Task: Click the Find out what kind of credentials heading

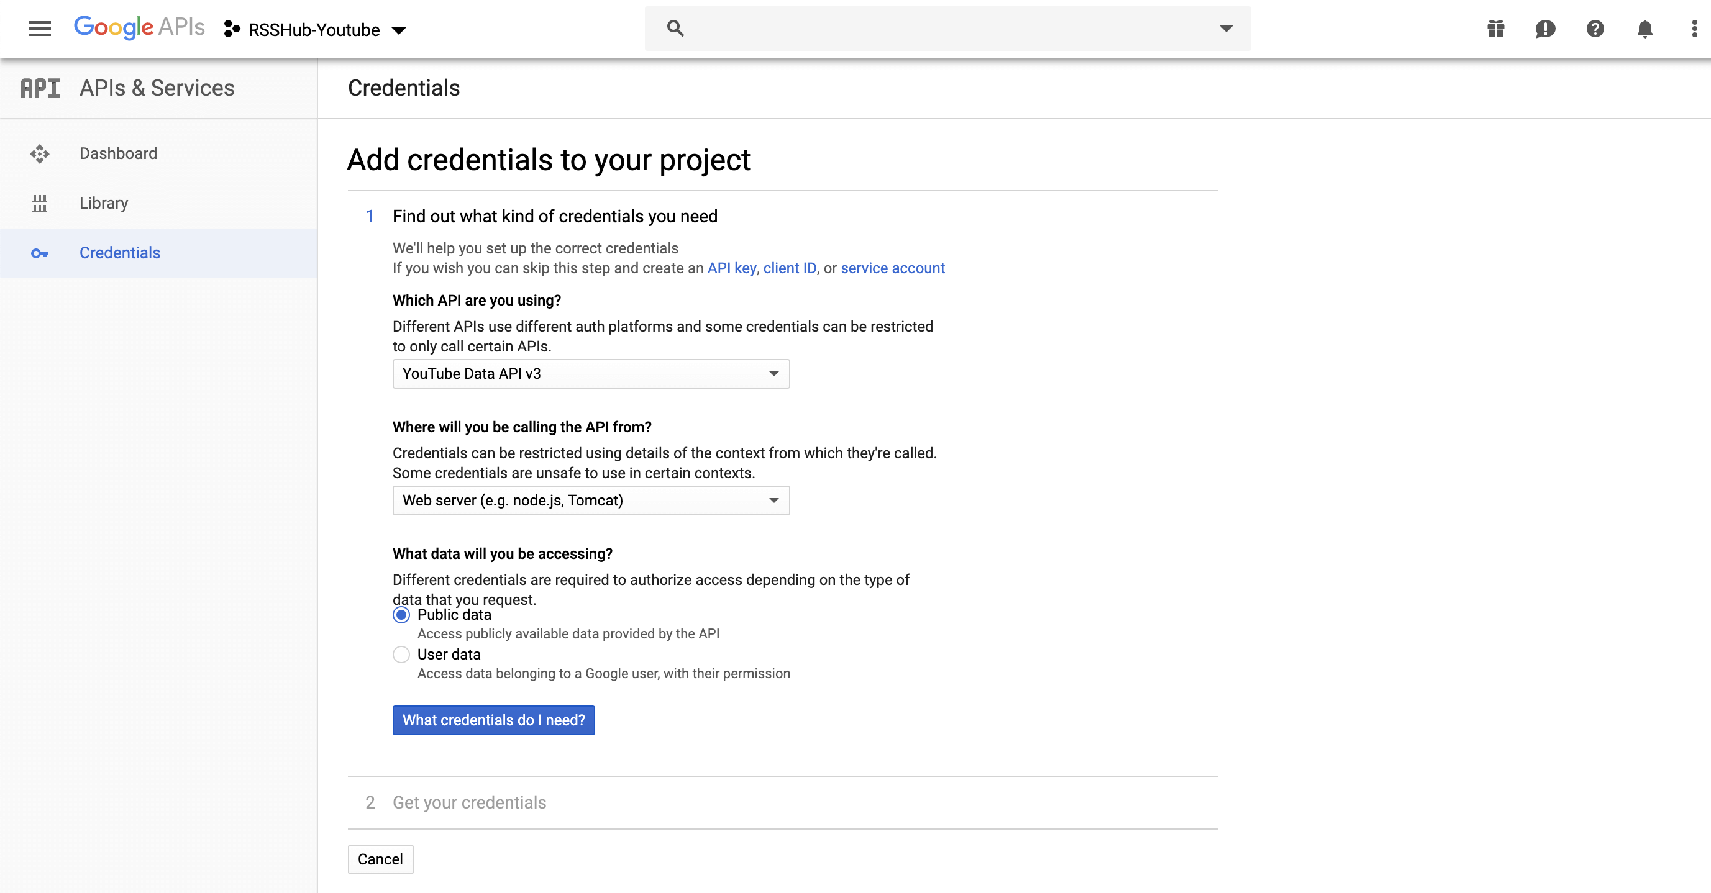Action: tap(555, 217)
